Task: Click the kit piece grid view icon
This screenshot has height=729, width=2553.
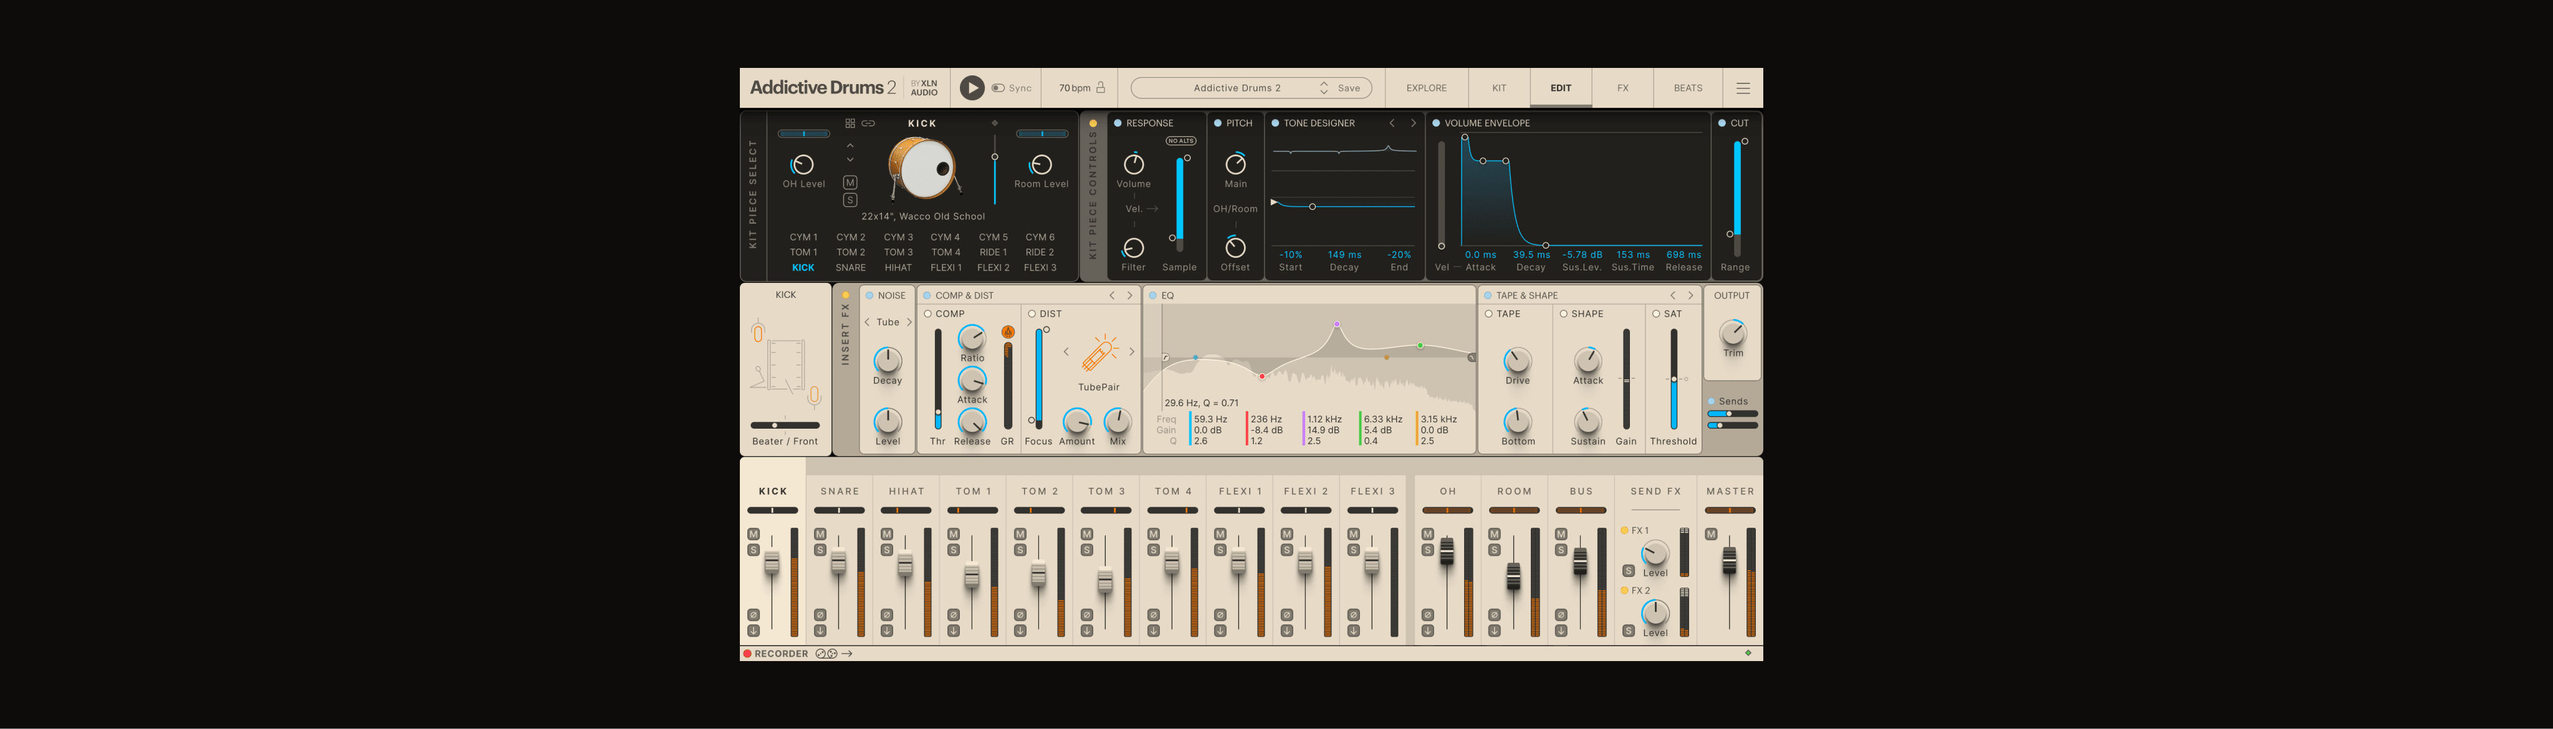Action: tap(850, 124)
